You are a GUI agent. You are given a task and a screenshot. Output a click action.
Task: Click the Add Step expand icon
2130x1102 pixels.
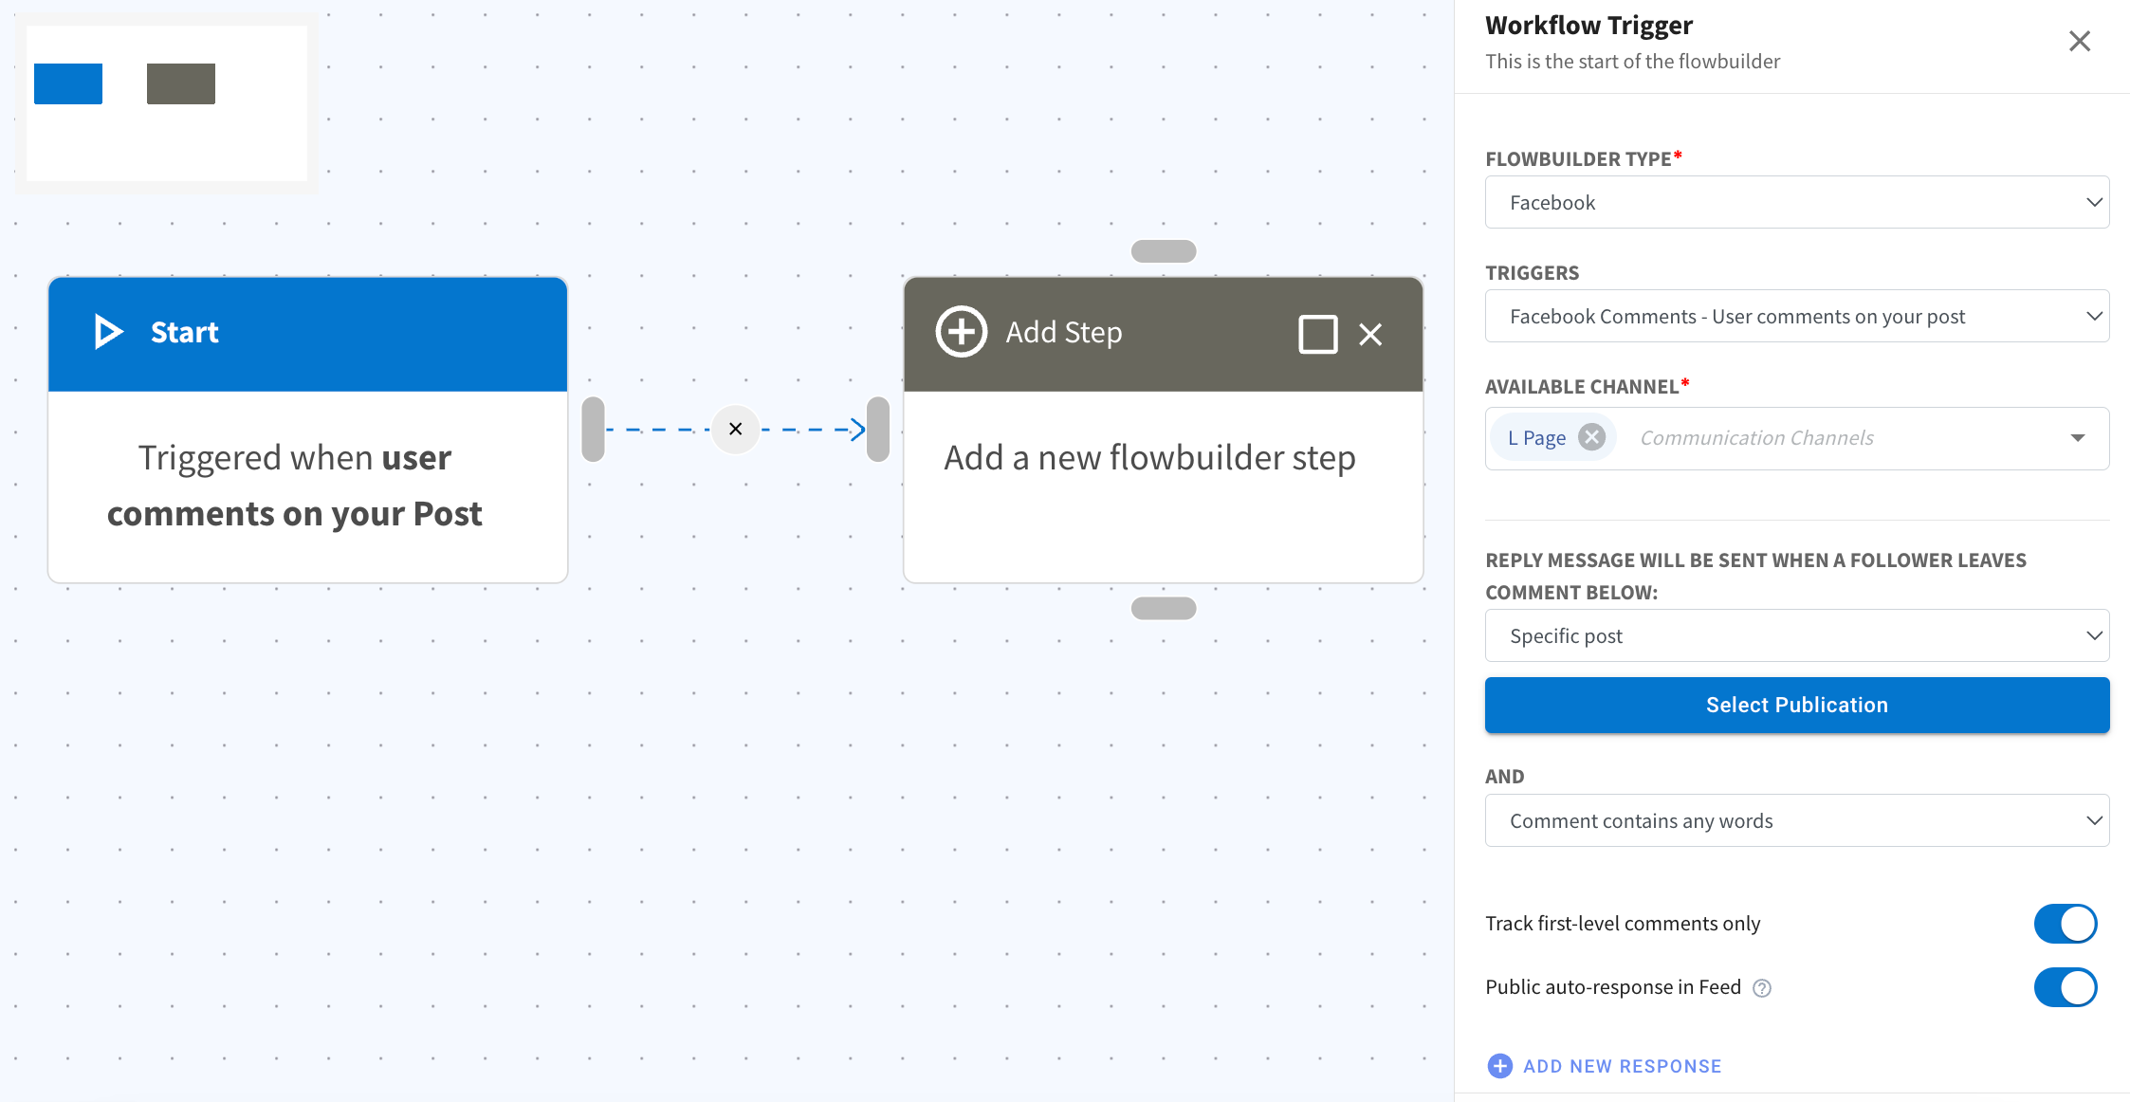coord(1315,333)
